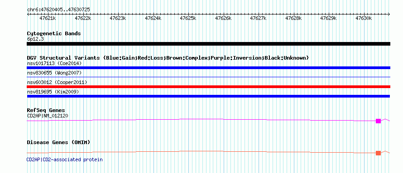Open the CD2AP|NM_012120 RefSeq gene label
403x173 pixels.
48,116
